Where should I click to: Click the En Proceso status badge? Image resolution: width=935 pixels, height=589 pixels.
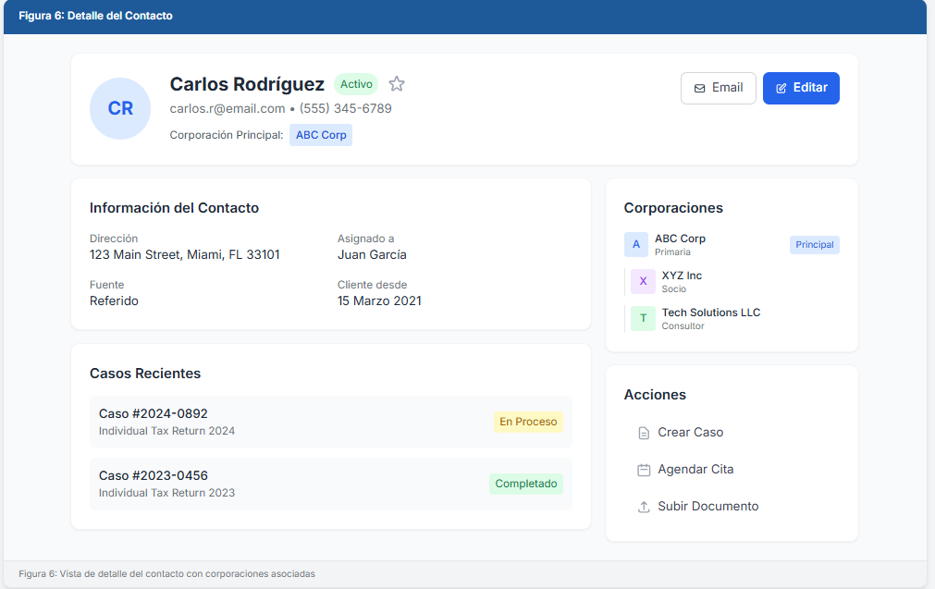[x=528, y=422]
